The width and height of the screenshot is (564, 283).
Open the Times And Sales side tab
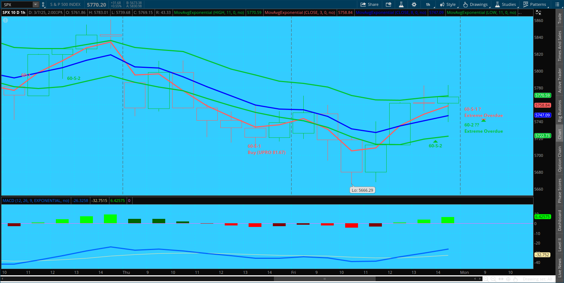560,46
